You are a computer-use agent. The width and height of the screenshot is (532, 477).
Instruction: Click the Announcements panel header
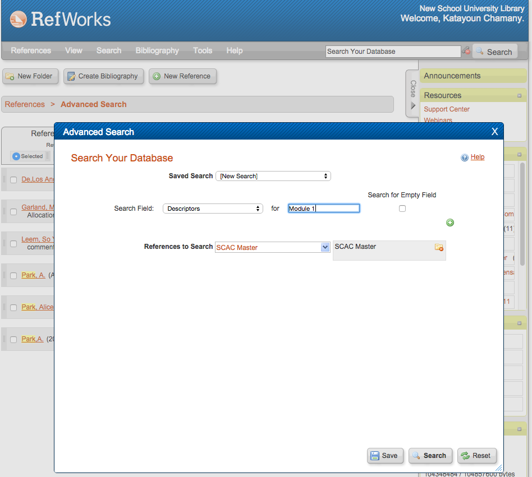[473, 76]
